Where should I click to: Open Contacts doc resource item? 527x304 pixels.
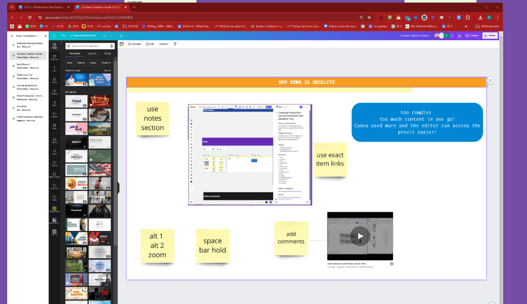[x=28, y=108]
